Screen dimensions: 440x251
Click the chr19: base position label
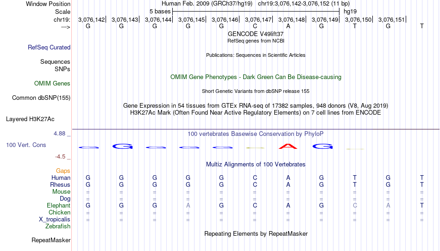(62, 19)
